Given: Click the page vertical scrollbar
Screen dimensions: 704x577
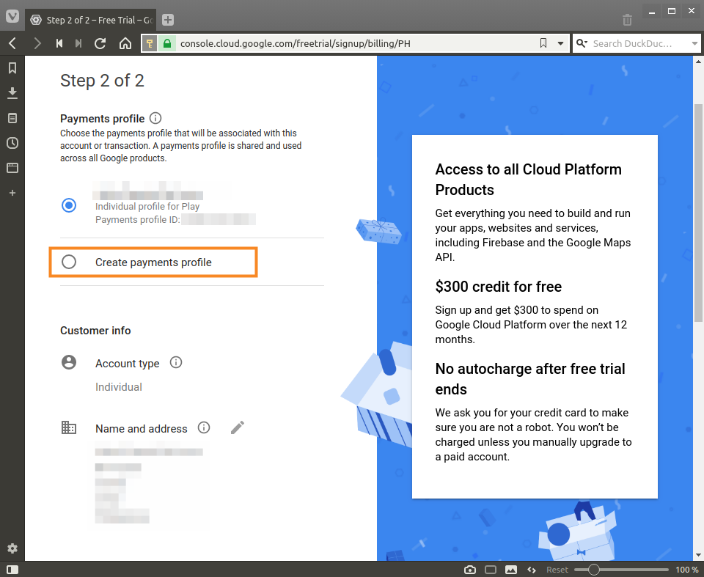Looking at the screenshot, I should pos(698,213).
